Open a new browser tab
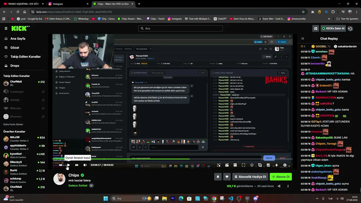 (x=139, y=4)
